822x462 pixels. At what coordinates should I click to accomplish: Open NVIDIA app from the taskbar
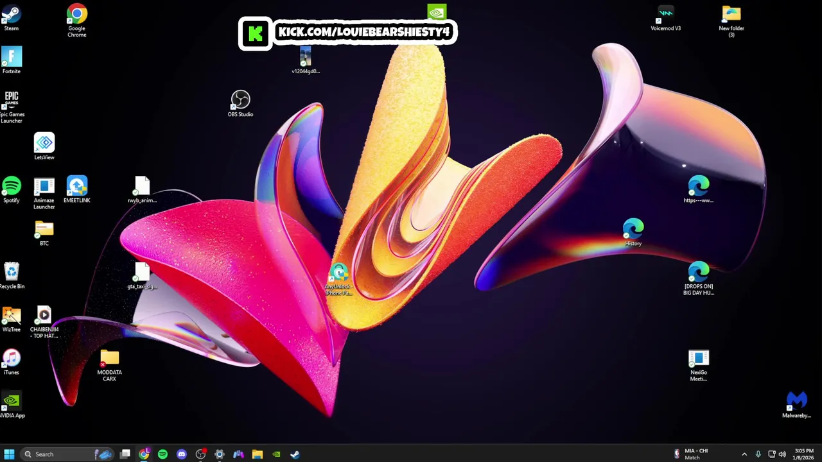click(276, 454)
